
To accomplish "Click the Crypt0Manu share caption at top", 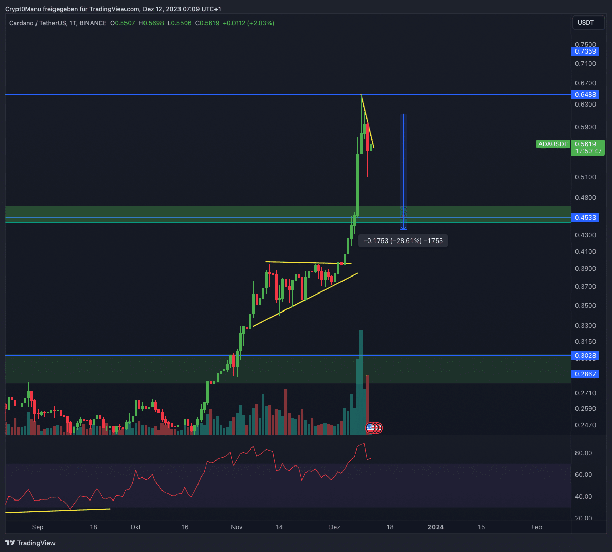I will pyautogui.click(x=113, y=9).
